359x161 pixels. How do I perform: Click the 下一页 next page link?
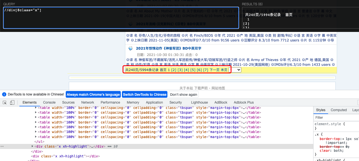point(215,70)
